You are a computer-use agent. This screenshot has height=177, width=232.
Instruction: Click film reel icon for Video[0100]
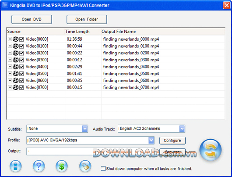click(x=15, y=46)
